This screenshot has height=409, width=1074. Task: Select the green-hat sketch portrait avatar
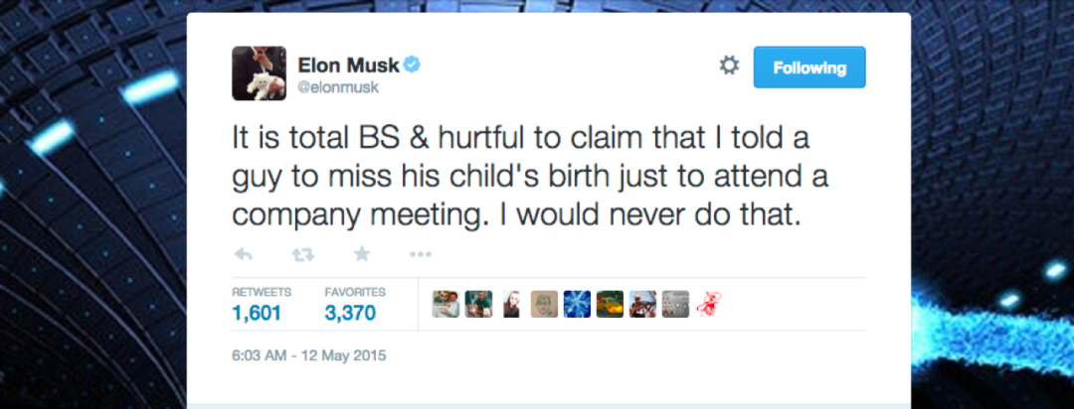(545, 304)
